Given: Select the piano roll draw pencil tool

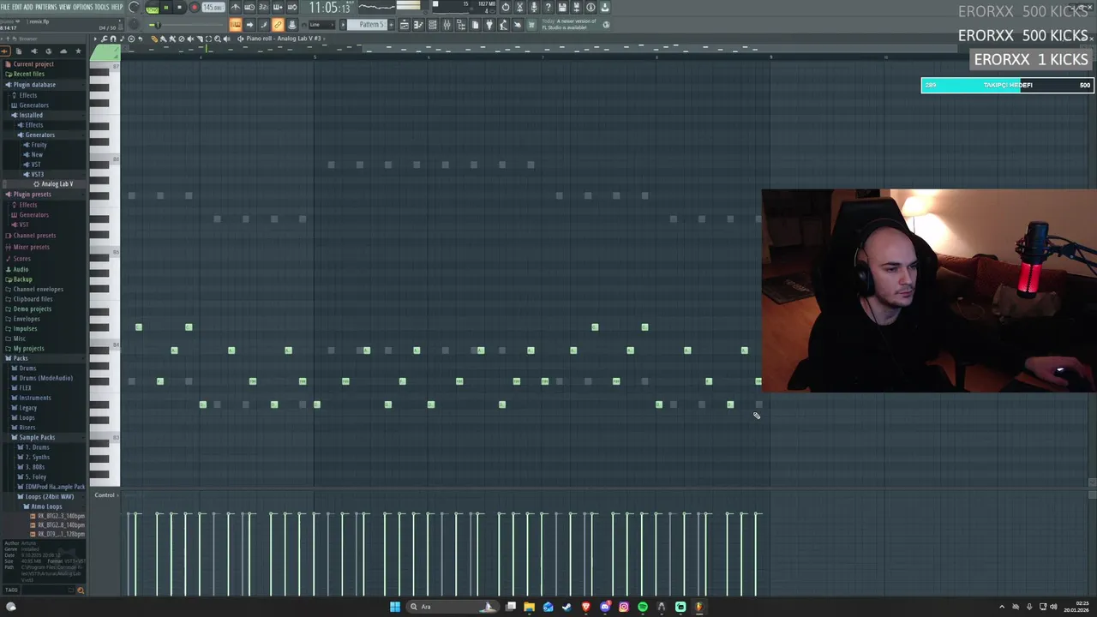Looking at the screenshot, I should (154, 39).
